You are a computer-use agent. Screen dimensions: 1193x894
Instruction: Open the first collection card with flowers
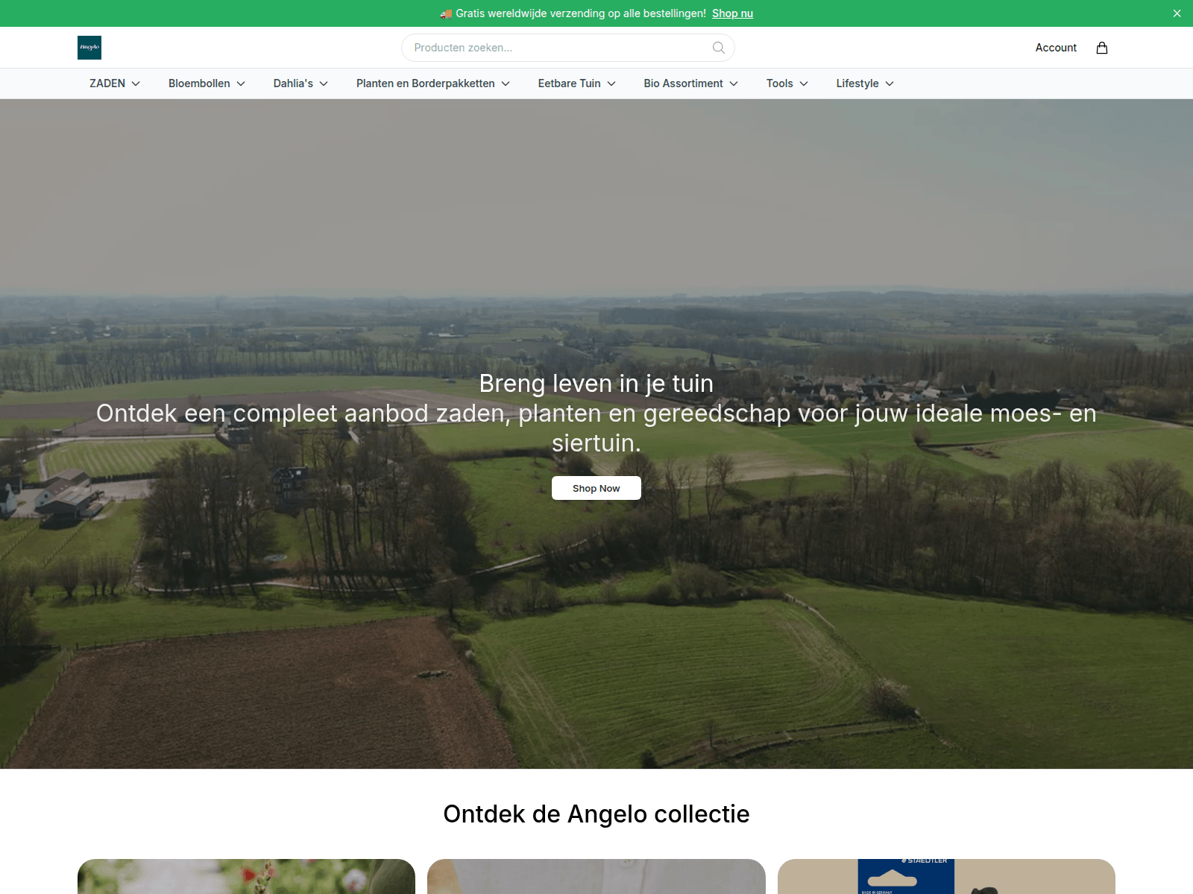coord(246,876)
